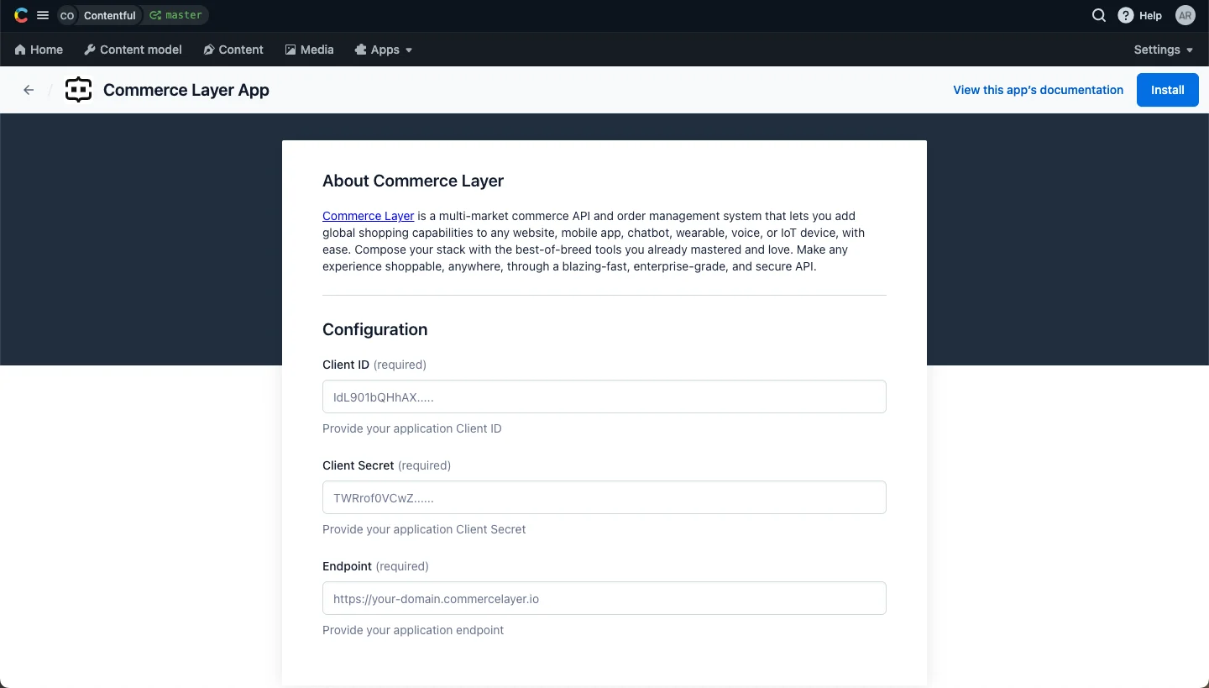The height and width of the screenshot is (688, 1209).
Task: Click 'Provide your application Client ID' hint
Action: tap(412, 428)
